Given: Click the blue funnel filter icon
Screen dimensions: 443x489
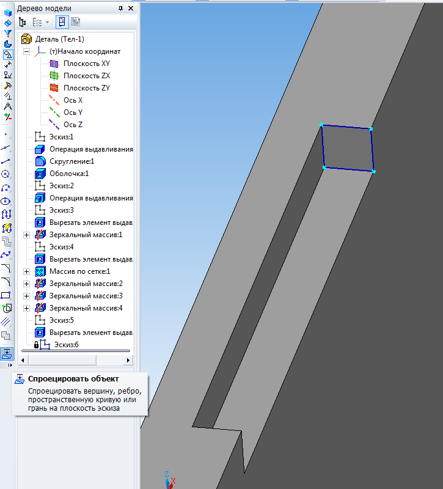Looking at the screenshot, I should point(7,34).
